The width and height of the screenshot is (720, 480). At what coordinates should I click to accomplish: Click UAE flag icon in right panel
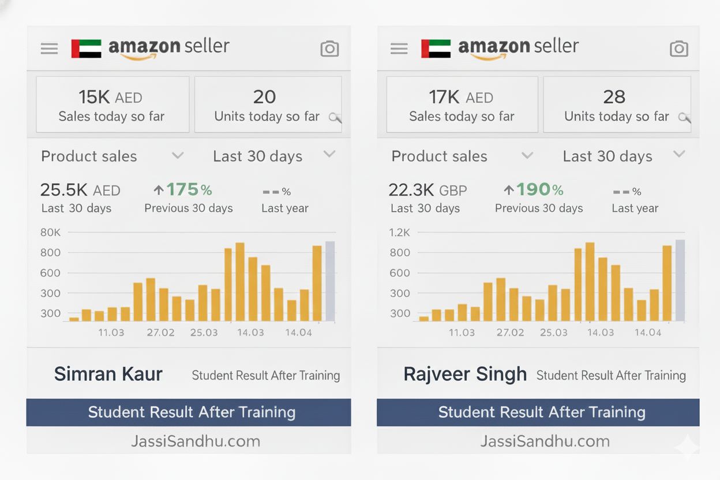coord(436,48)
